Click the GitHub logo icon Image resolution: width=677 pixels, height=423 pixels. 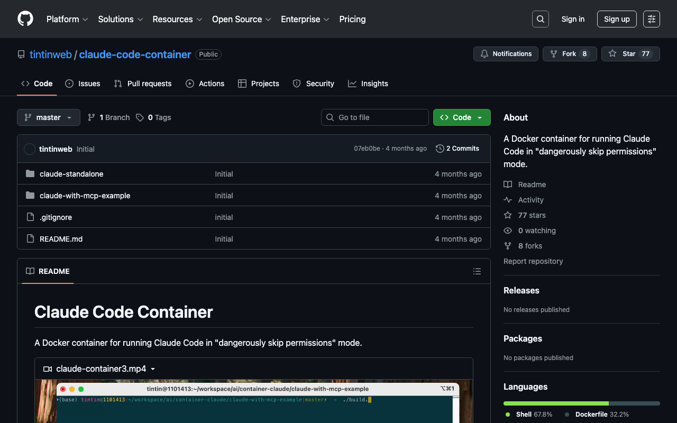tap(25, 19)
